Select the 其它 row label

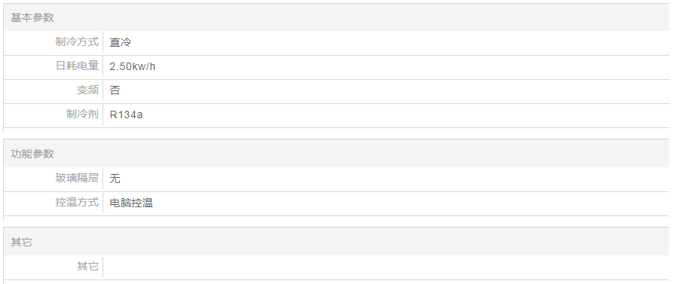87,267
